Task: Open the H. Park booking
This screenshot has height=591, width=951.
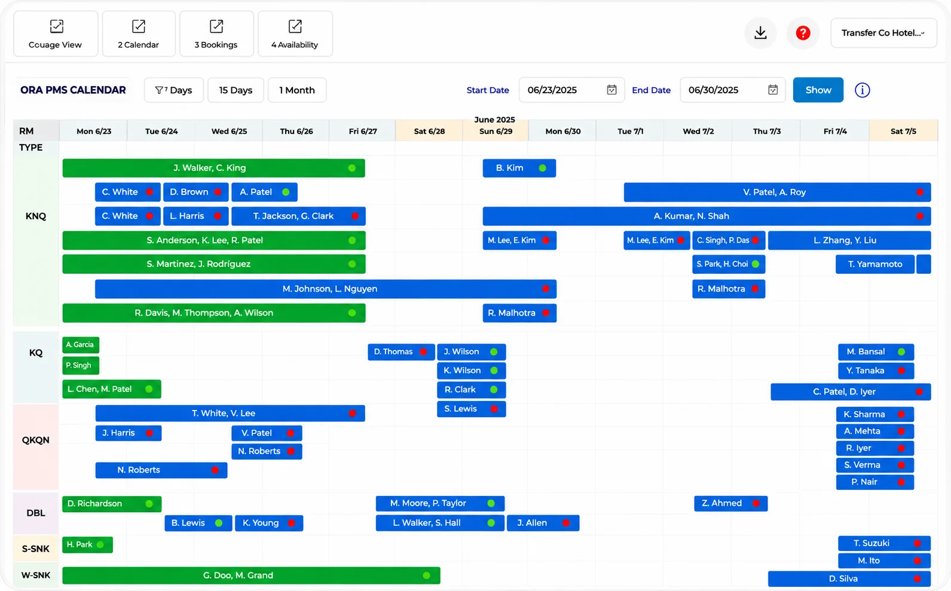Action: [x=87, y=545]
